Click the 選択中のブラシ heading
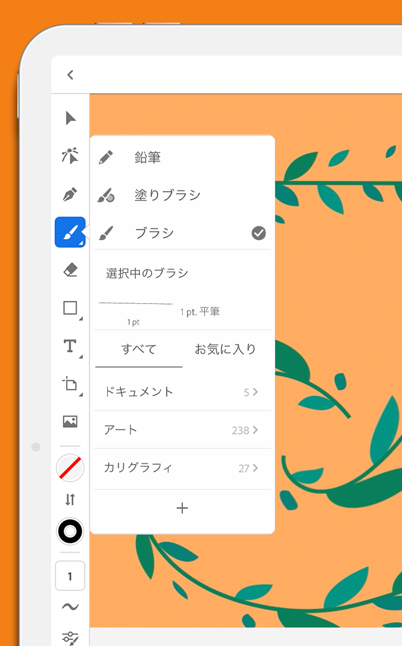Screen dimensions: 402x646 point(147,273)
